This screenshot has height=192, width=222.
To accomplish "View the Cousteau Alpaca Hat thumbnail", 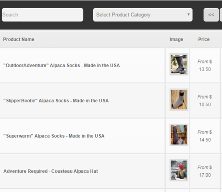I will [179, 170].
